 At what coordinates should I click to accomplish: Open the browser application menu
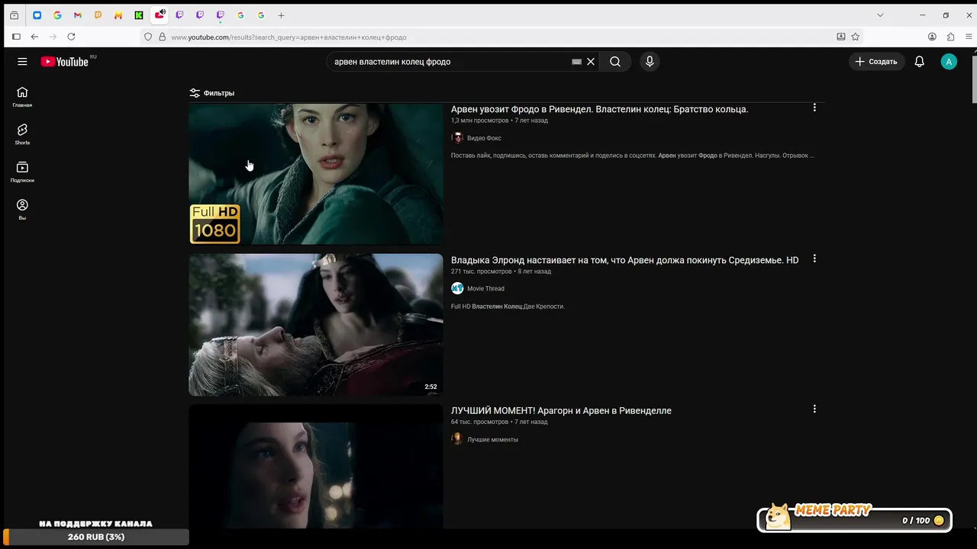click(969, 37)
